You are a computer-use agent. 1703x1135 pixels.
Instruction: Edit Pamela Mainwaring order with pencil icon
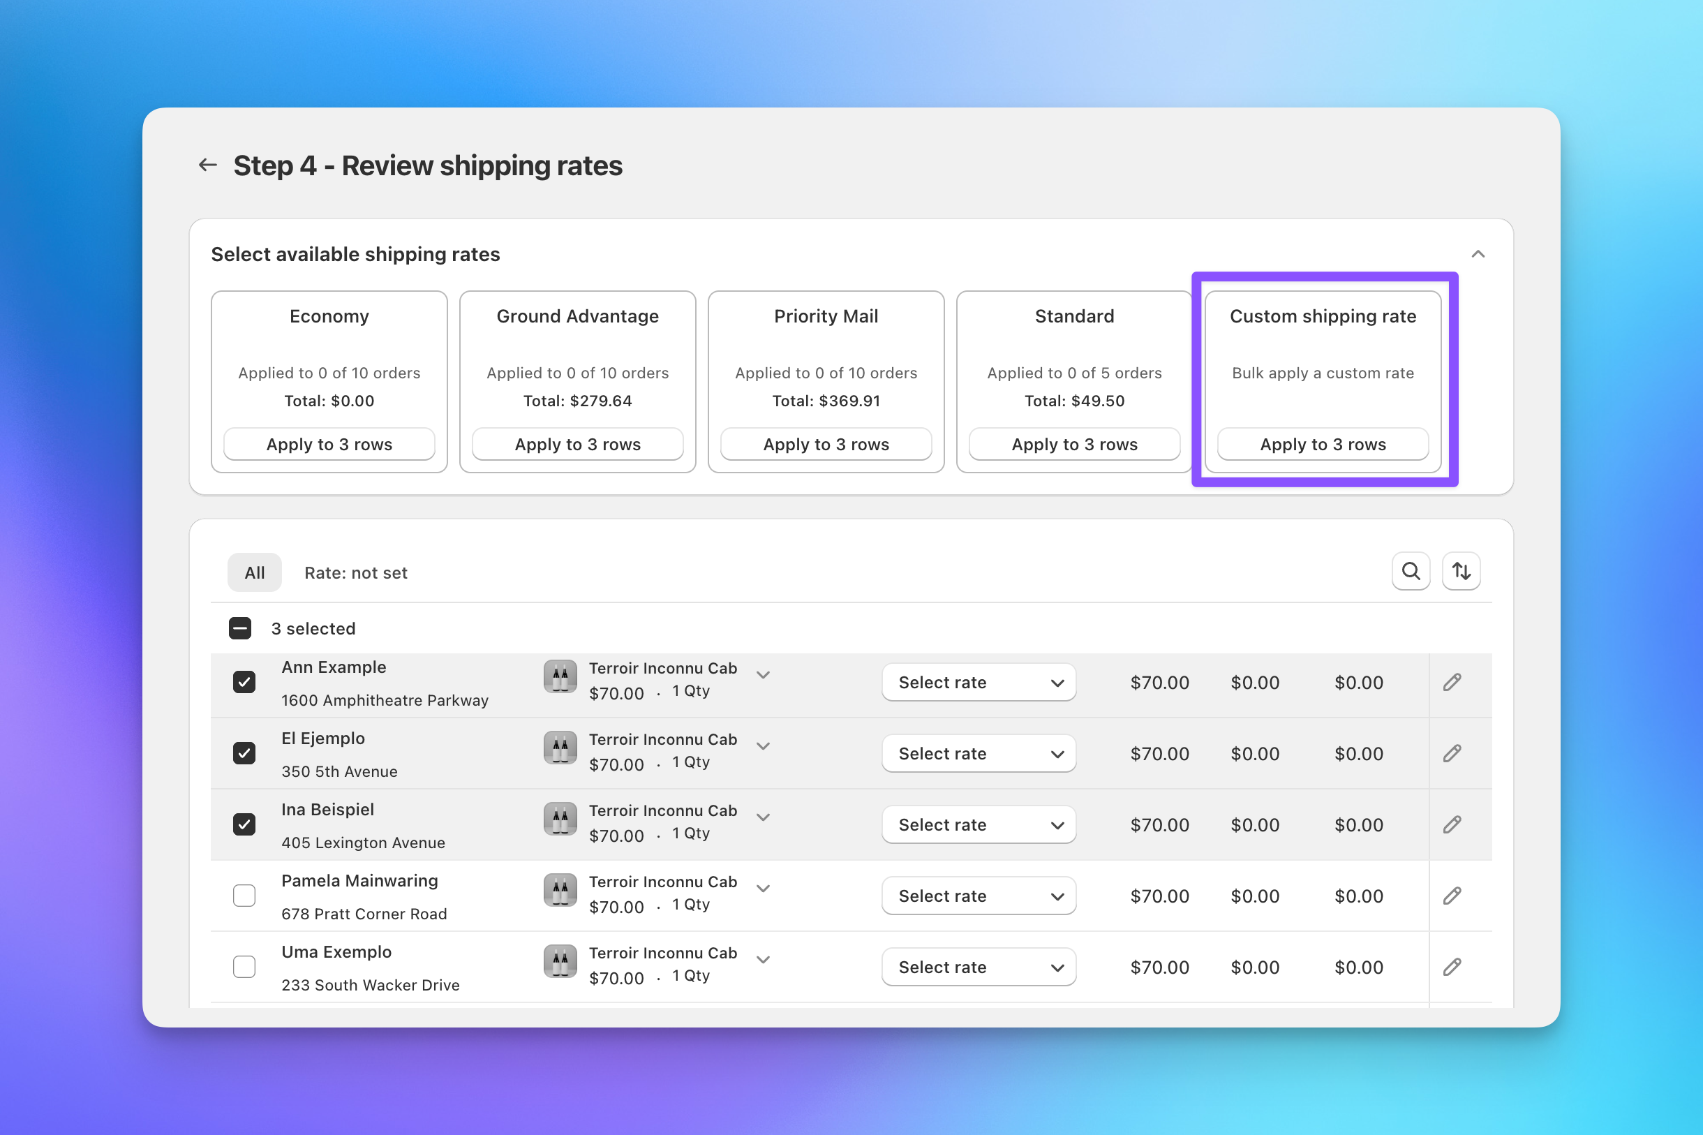1452,896
